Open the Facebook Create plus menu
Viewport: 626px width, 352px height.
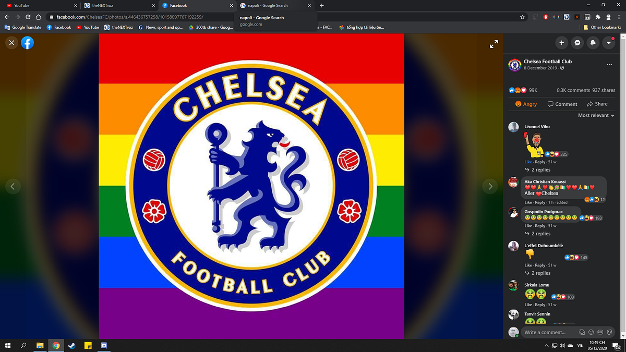[x=561, y=43]
